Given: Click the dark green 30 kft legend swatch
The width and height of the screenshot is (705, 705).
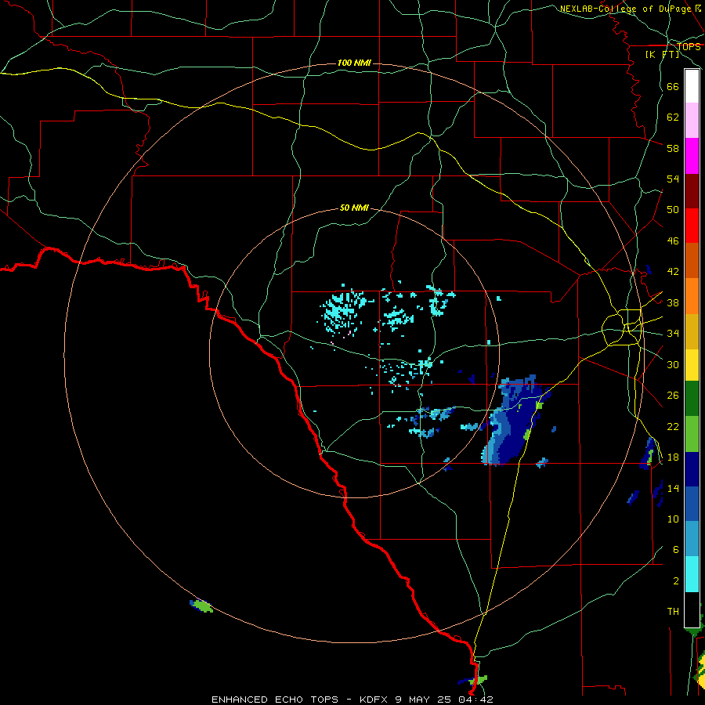Looking at the screenshot, I should (692, 399).
